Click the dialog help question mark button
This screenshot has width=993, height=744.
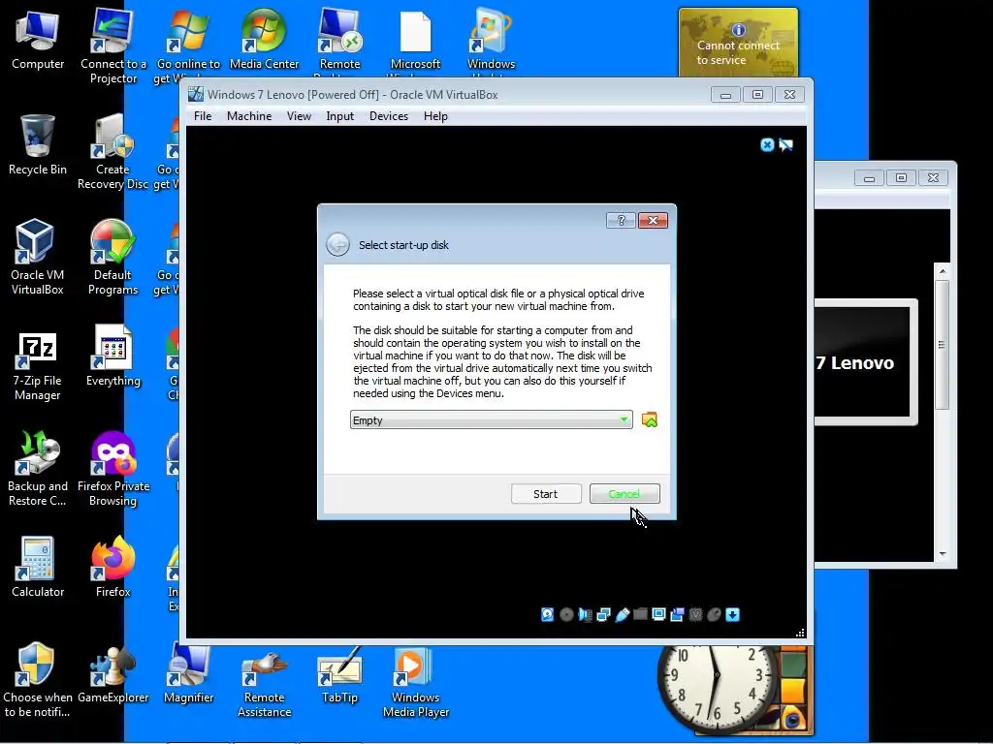pos(621,220)
